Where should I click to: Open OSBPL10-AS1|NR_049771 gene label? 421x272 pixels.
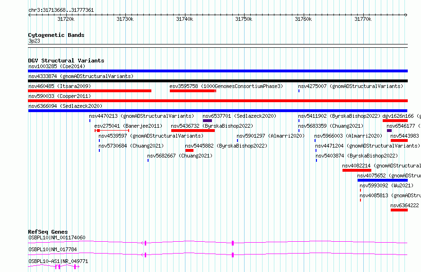click(58, 261)
